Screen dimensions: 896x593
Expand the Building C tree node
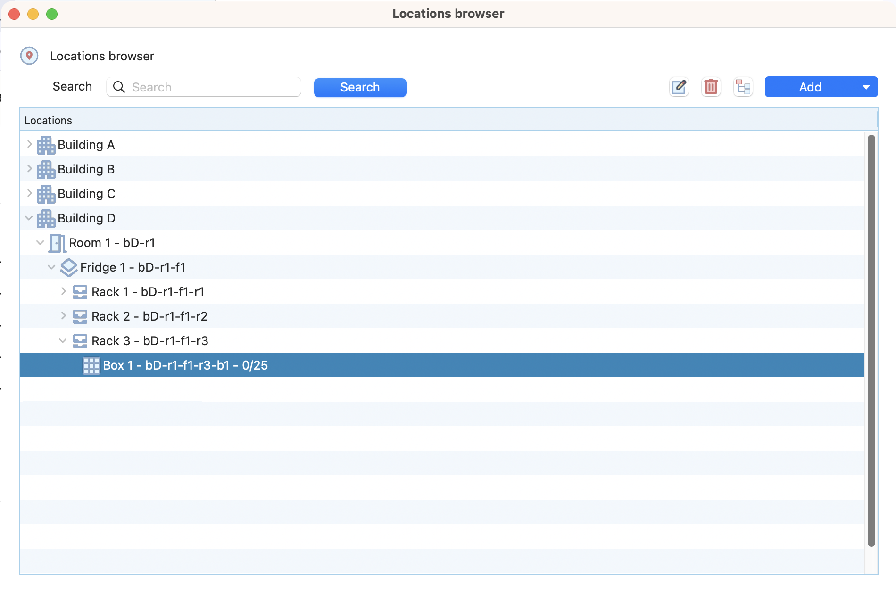[29, 193]
